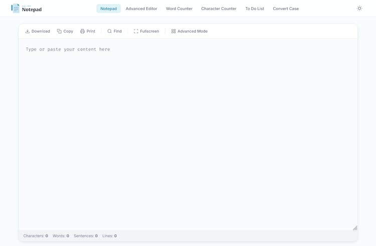
Task: Open the To Do List tab
Action: pyautogui.click(x=255, y=8)
